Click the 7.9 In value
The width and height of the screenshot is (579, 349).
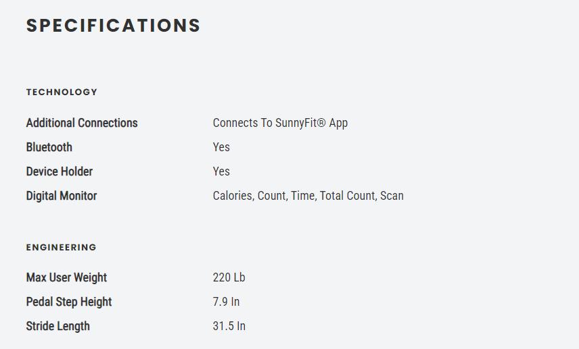(x=226, y=302)
